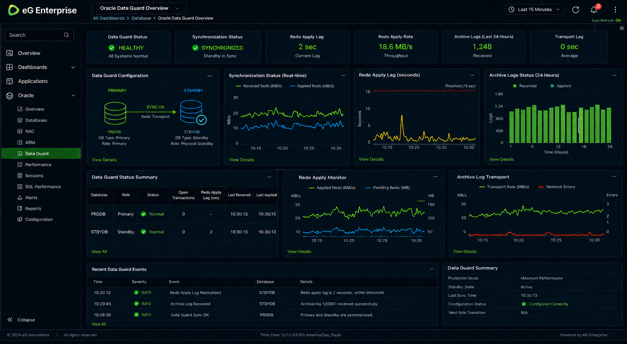Toggle Network Errors legend series

pyautogui.click(x=557, y=187)
